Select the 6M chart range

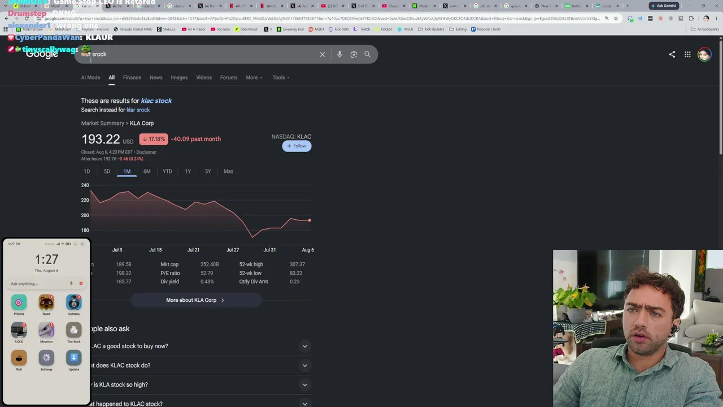[x=147, y=171]
